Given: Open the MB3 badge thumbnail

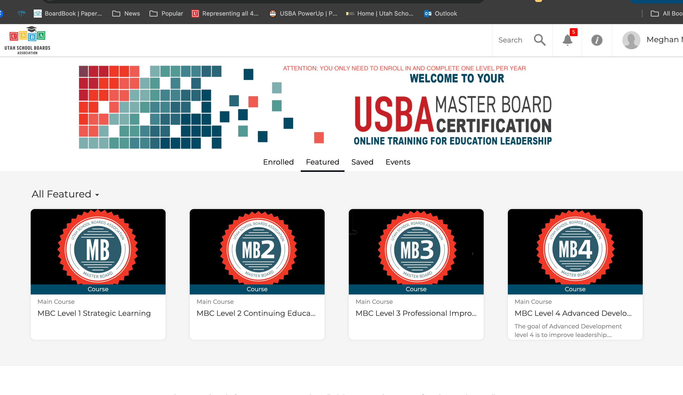Looking at the screenshot, I should (416, 247).
